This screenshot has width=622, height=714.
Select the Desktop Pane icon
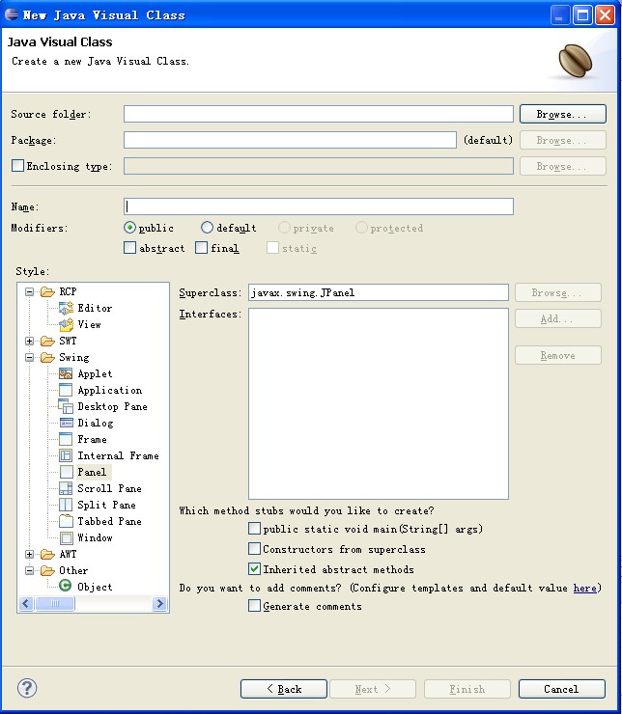click(x=66, y=406)
